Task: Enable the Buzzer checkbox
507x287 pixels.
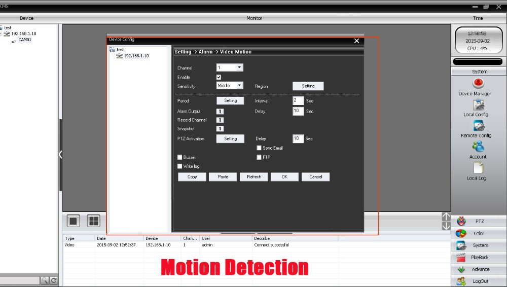Action: click(x=180, y=157)
